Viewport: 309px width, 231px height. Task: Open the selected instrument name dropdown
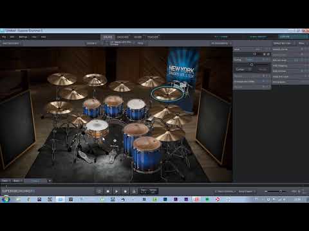[x=121, y=43]
